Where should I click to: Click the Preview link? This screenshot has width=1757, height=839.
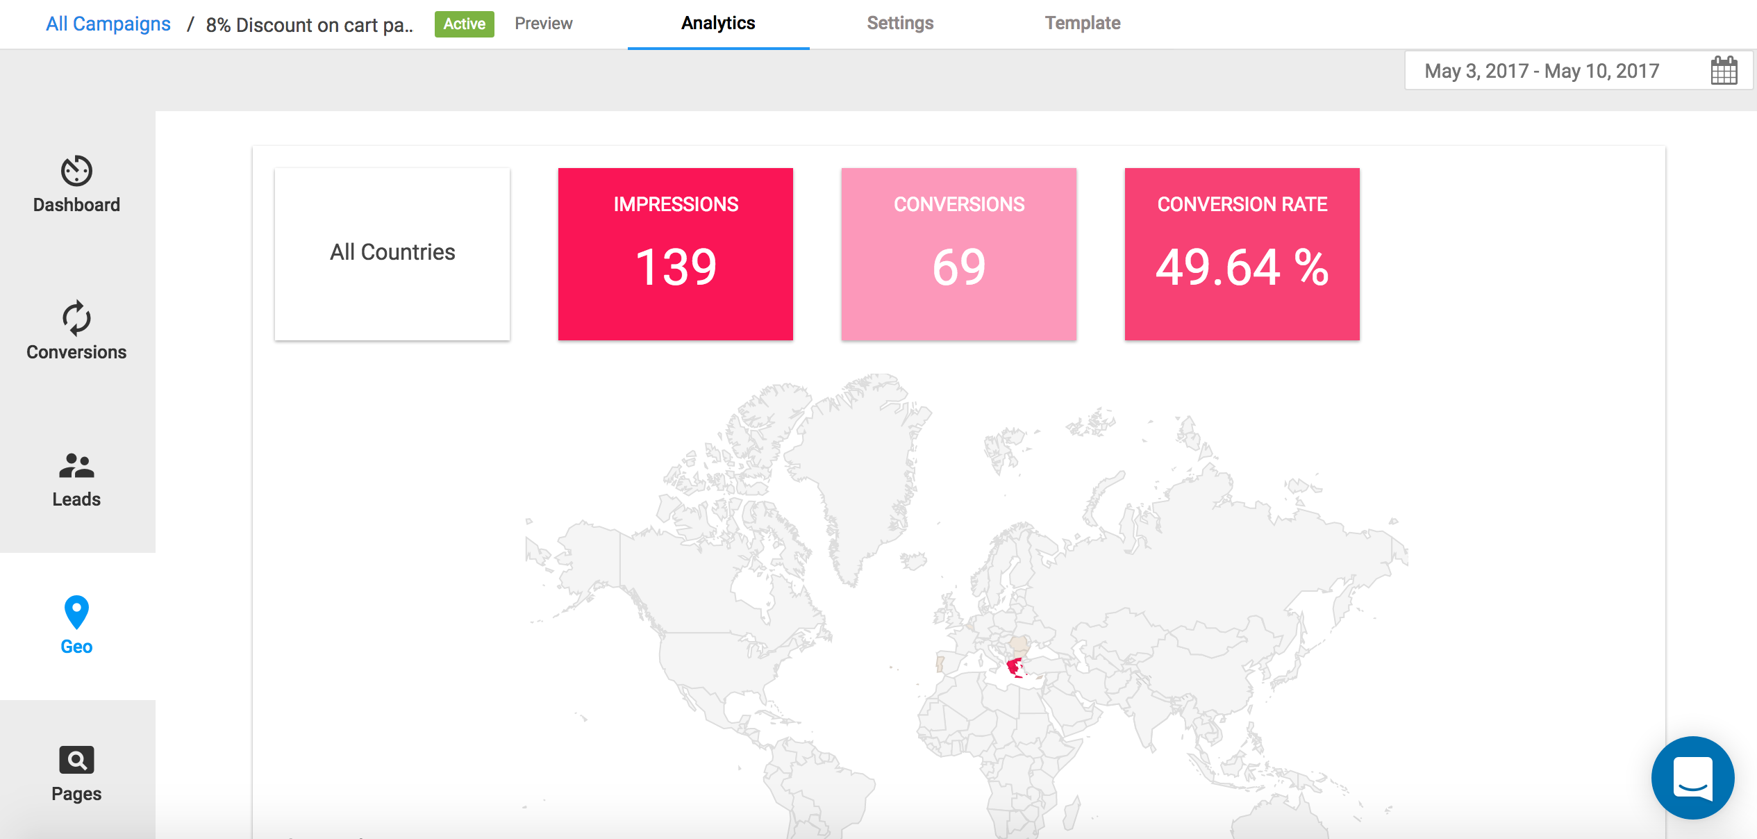click(543, 24)
